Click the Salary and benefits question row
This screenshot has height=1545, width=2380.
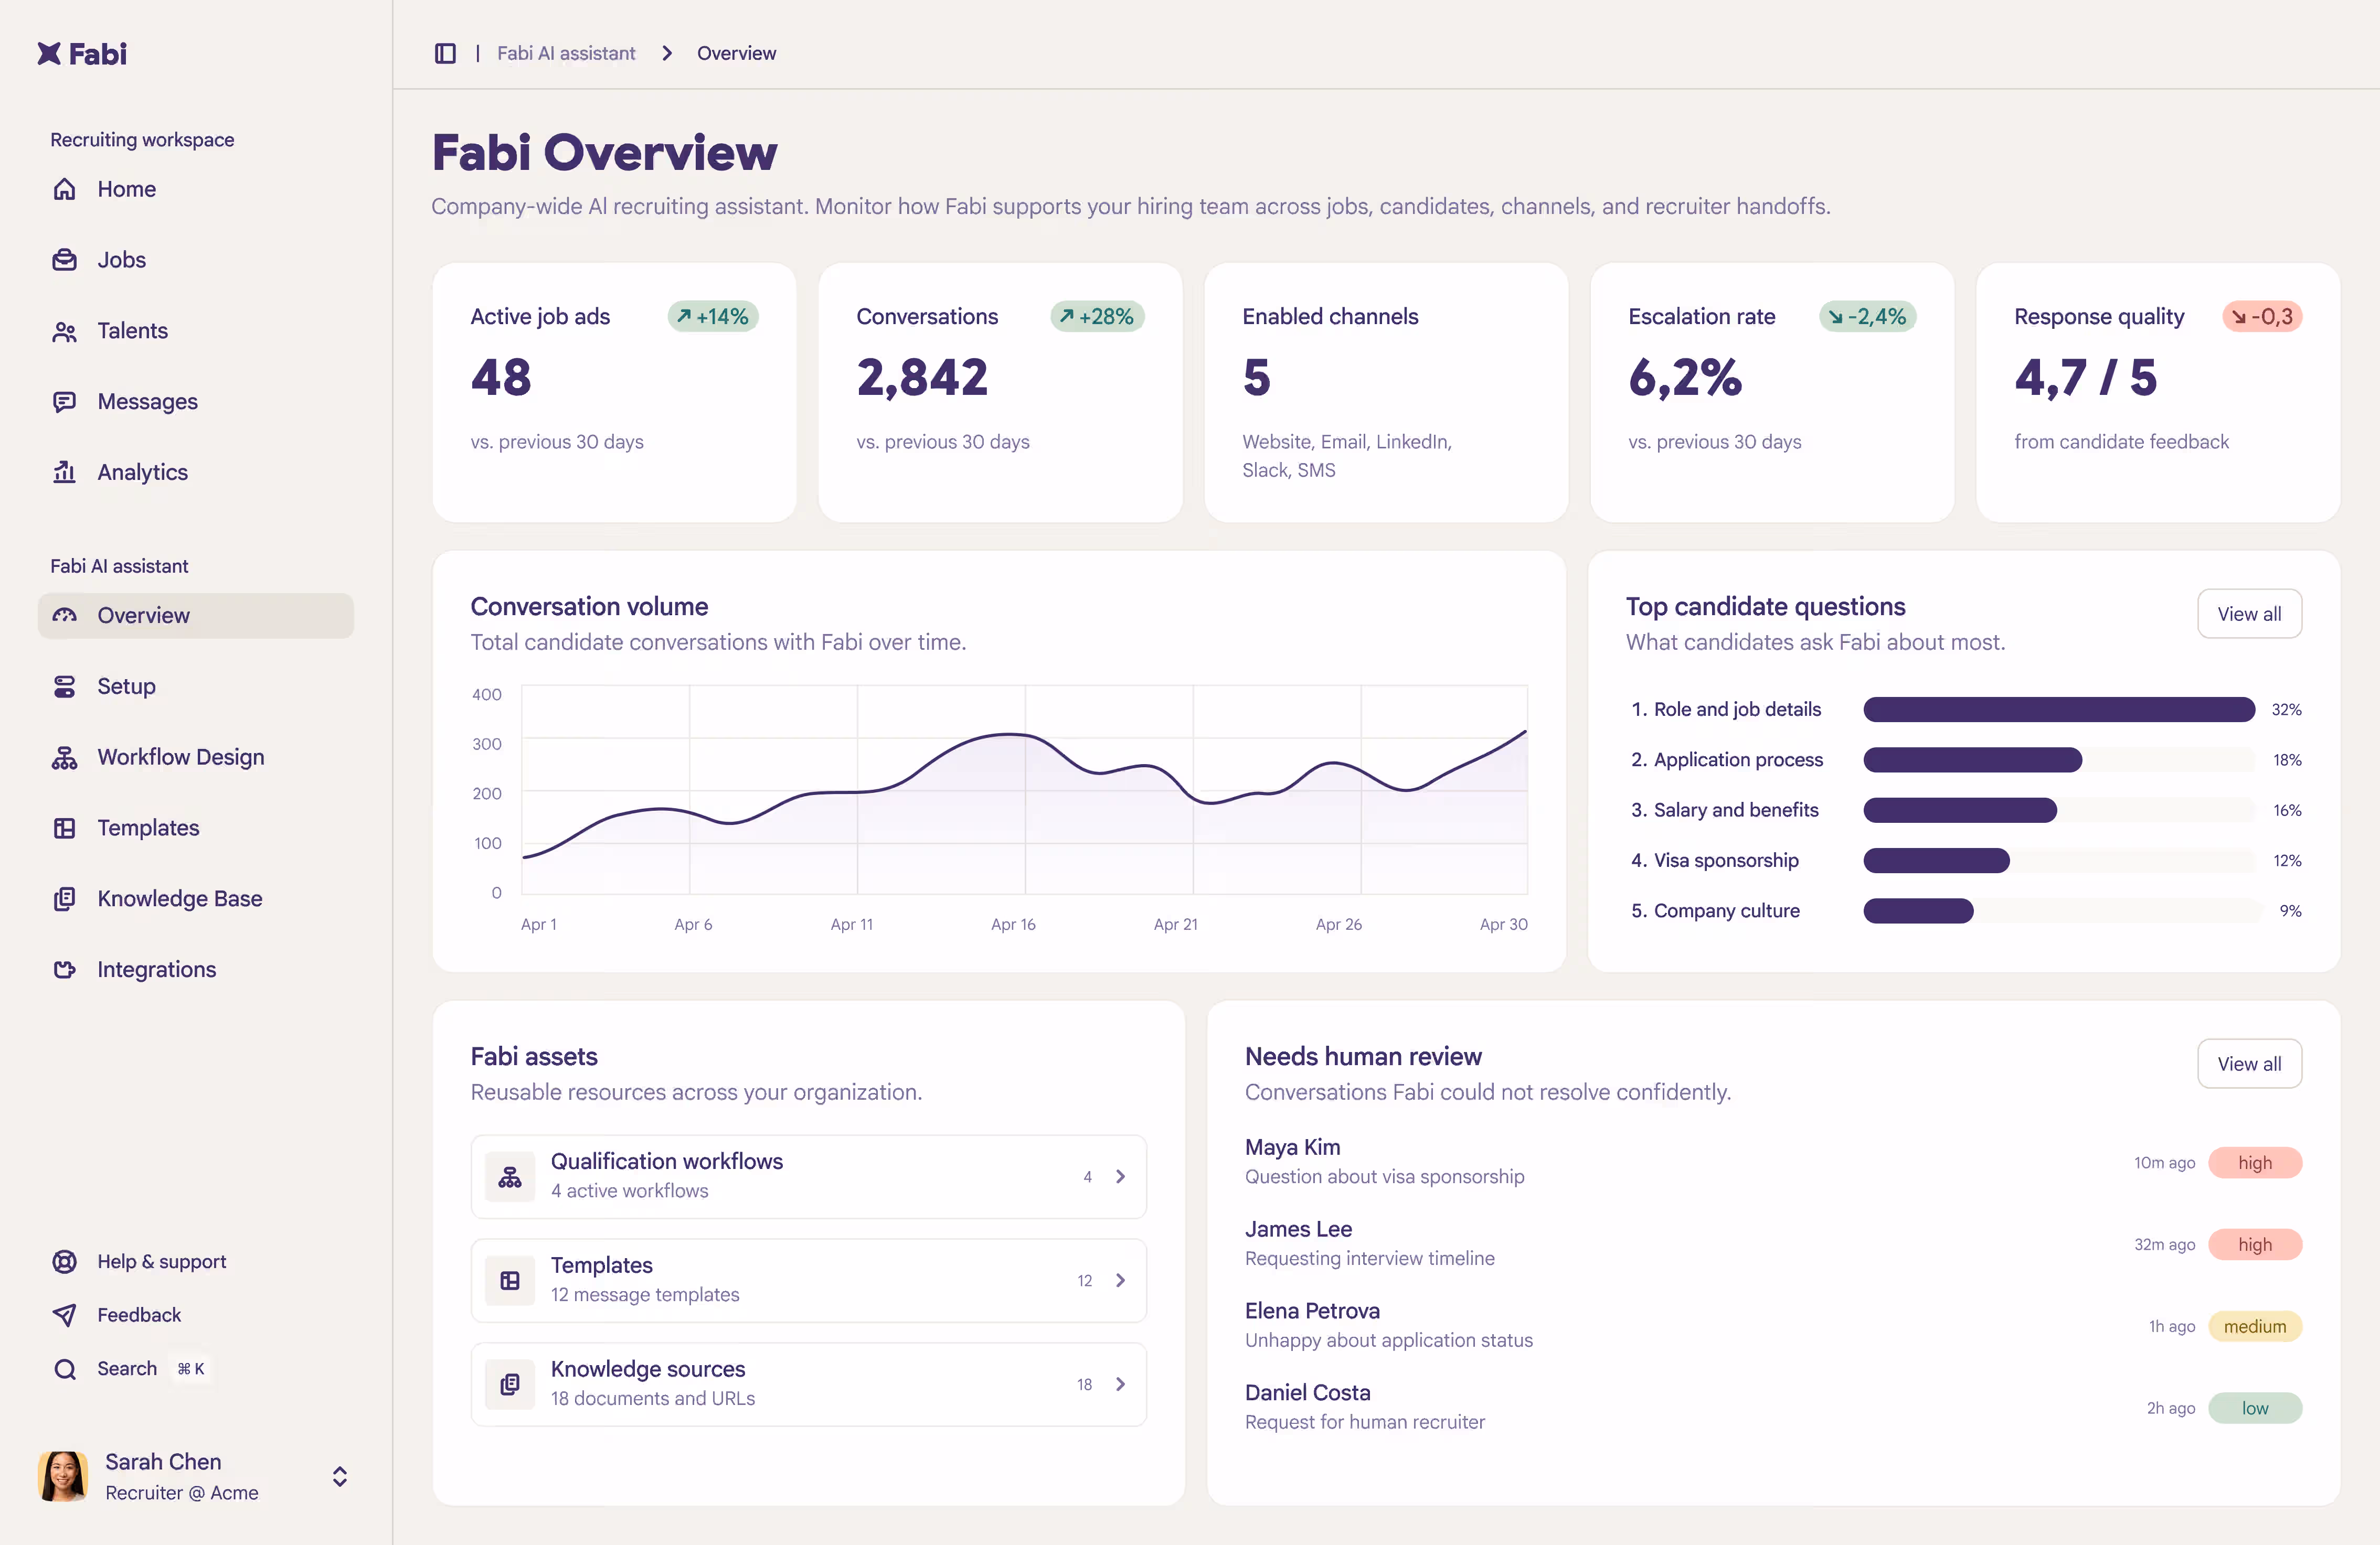1966,810
